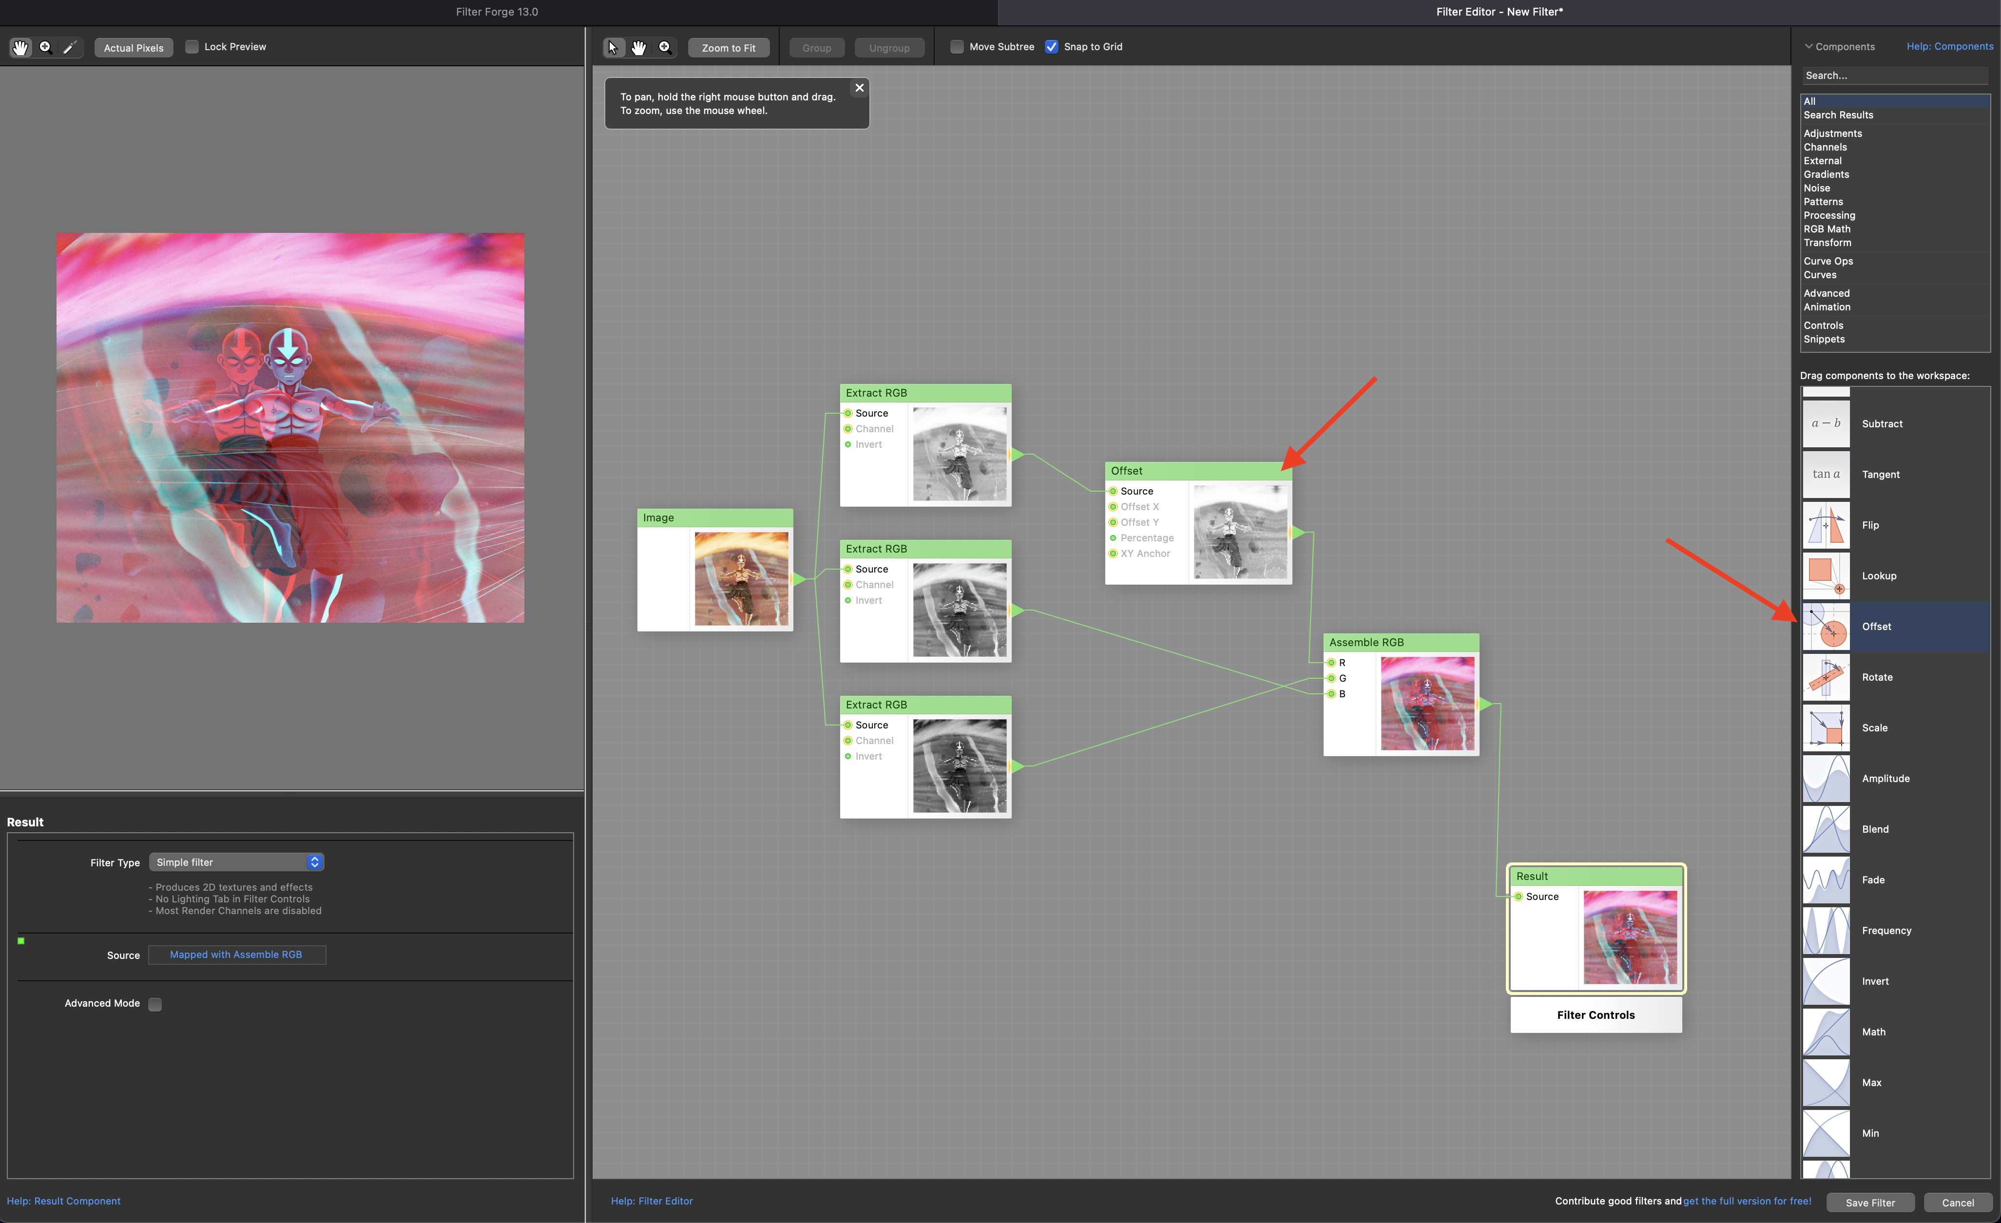Select the arrow pointer tool in Filter Editor
The image size is (2001, 1223).
click(613, 47)
